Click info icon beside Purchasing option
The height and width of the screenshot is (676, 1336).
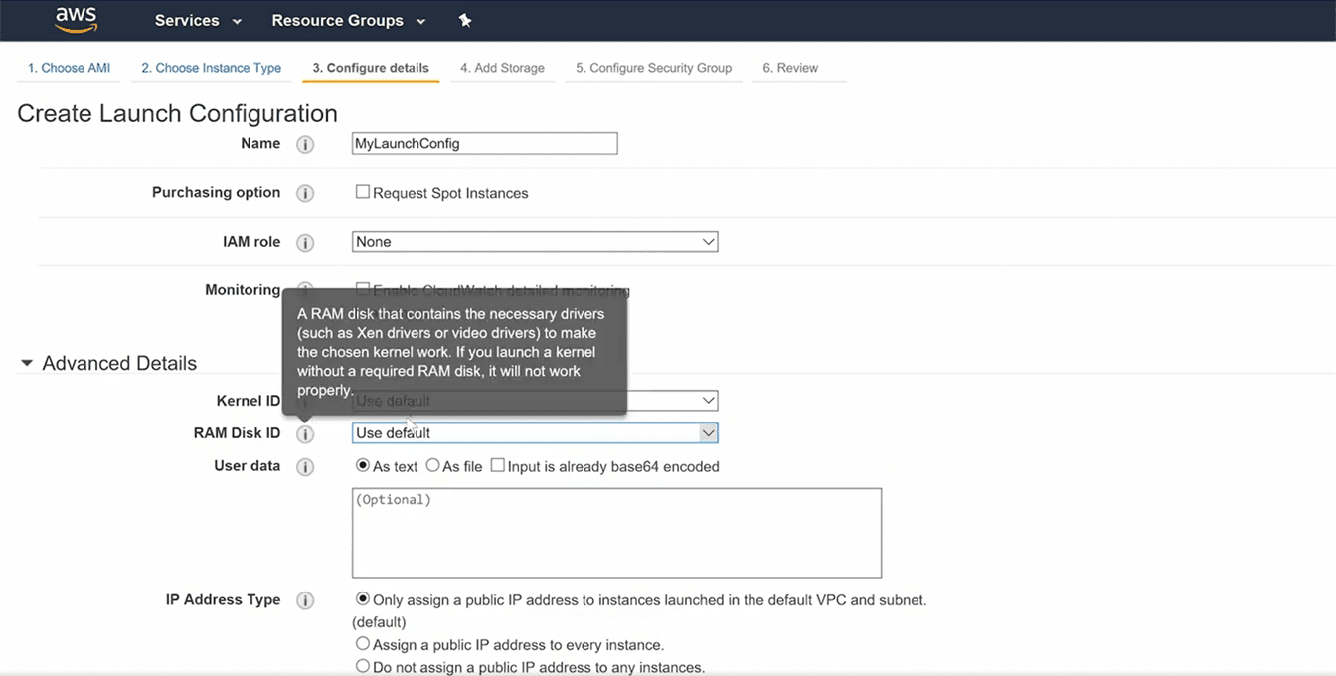tap(305, 194)
